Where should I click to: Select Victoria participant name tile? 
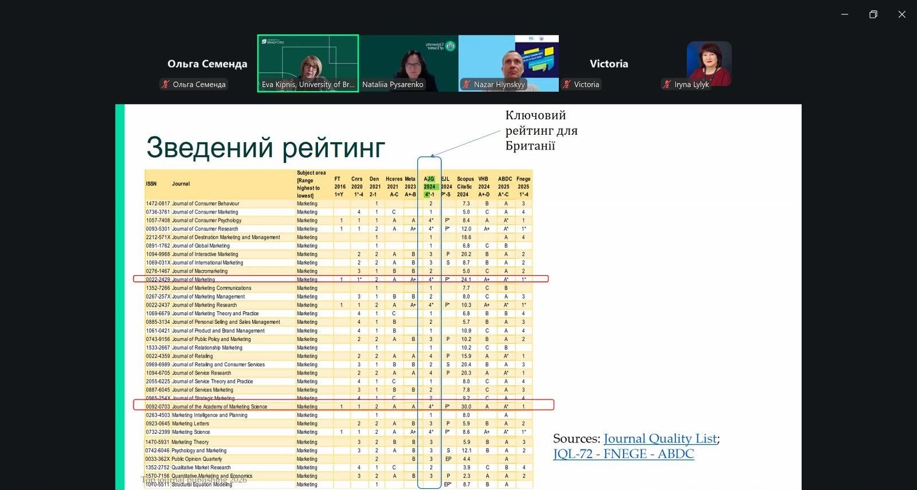tap(609, 64)
